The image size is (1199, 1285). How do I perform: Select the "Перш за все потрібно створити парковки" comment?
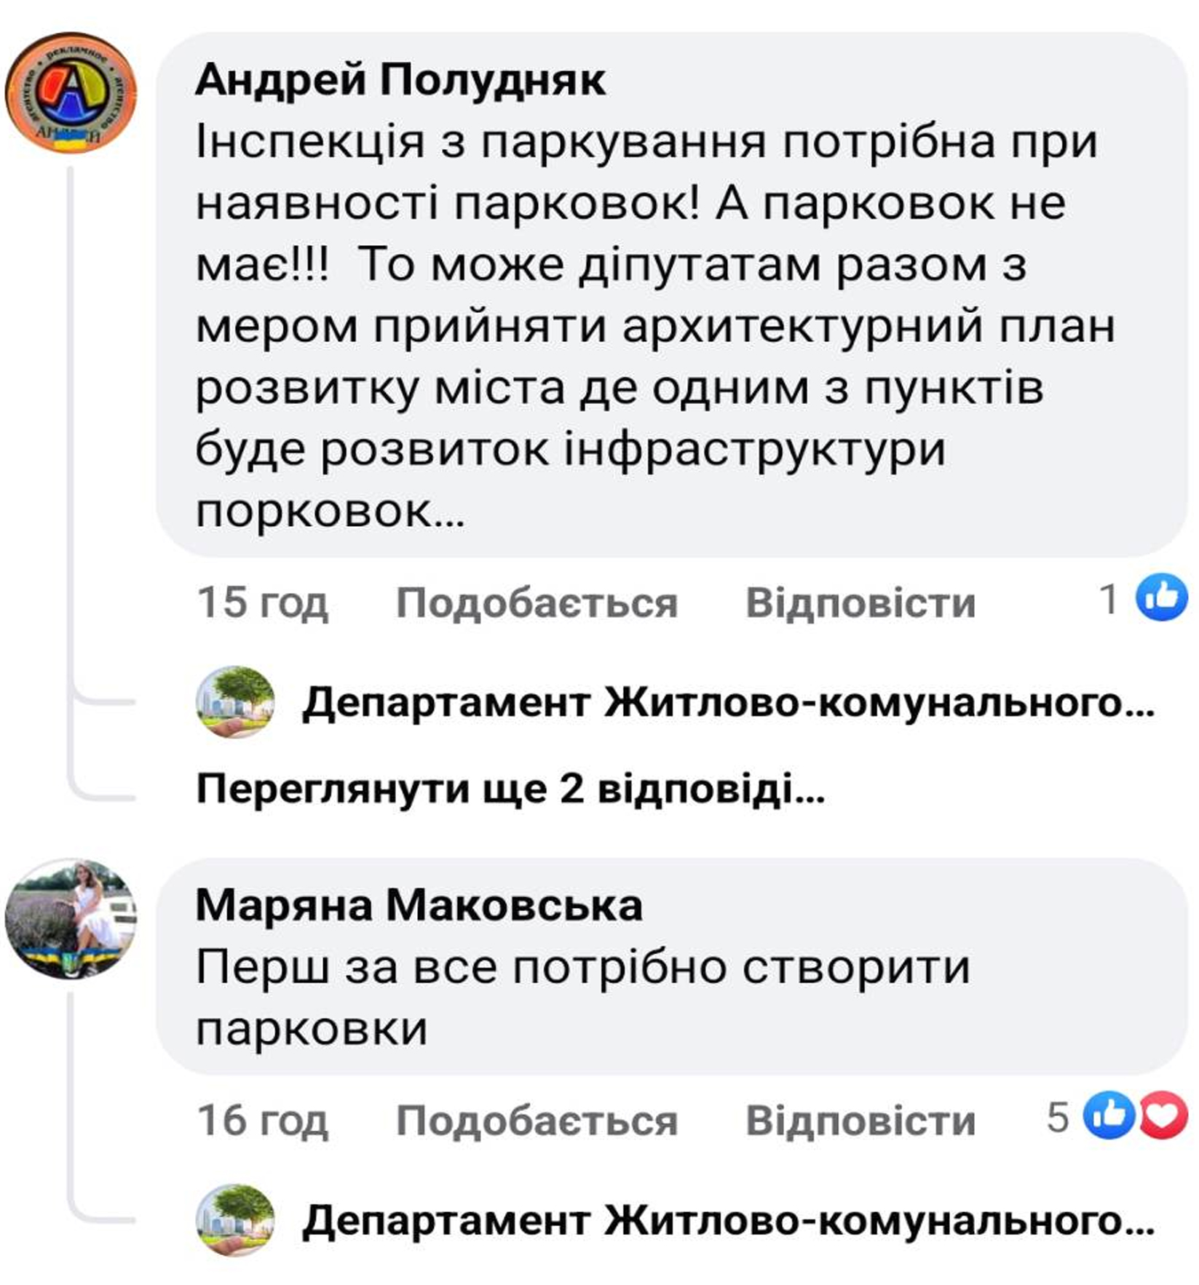(x=582, y=998)
